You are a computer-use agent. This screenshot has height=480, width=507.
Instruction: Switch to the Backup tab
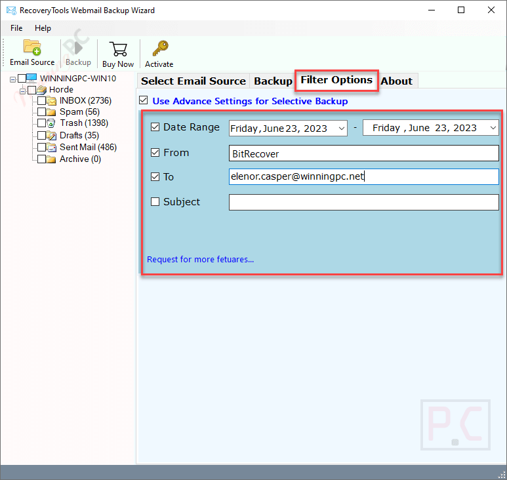[273, 81]
